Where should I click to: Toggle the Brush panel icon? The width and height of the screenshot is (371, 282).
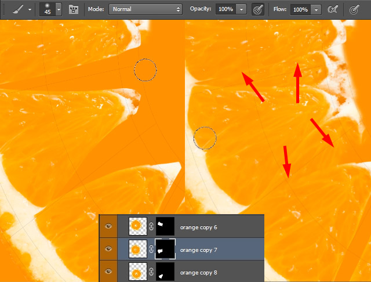coord(74,9)
